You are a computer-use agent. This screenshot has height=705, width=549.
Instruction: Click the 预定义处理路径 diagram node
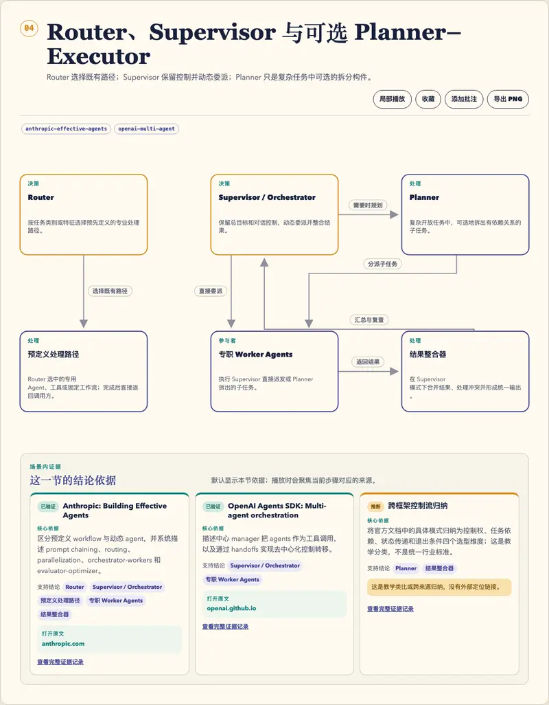pos(84,371)
